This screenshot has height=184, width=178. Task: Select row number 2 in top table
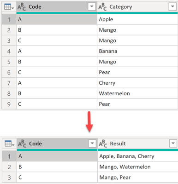pos(9,30)
